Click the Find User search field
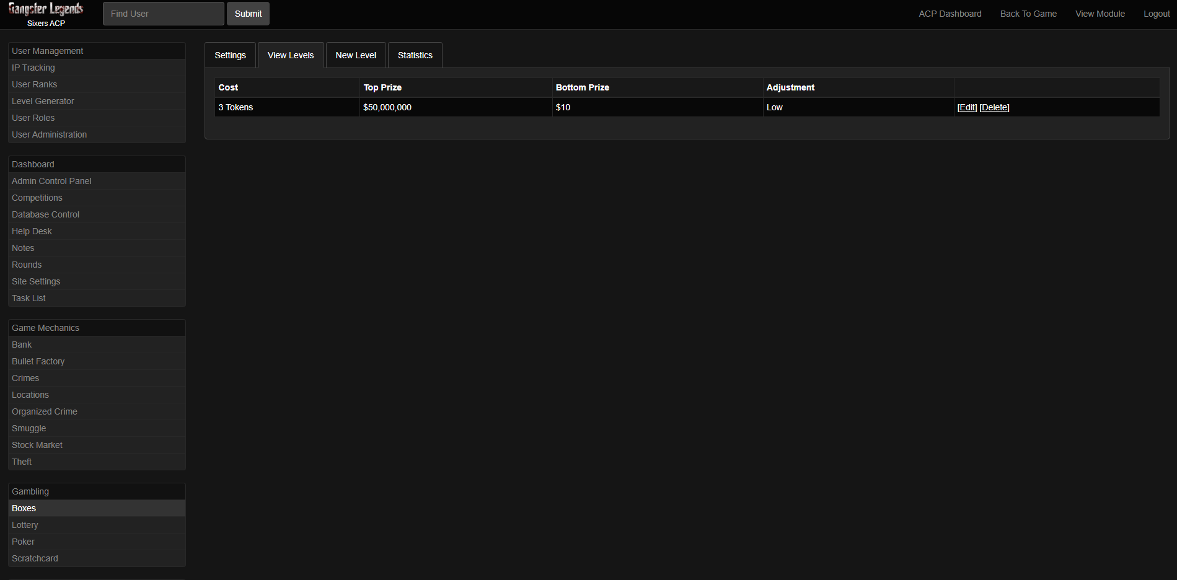This screenshot has width=1177, height=580. [x=163, y=14]
